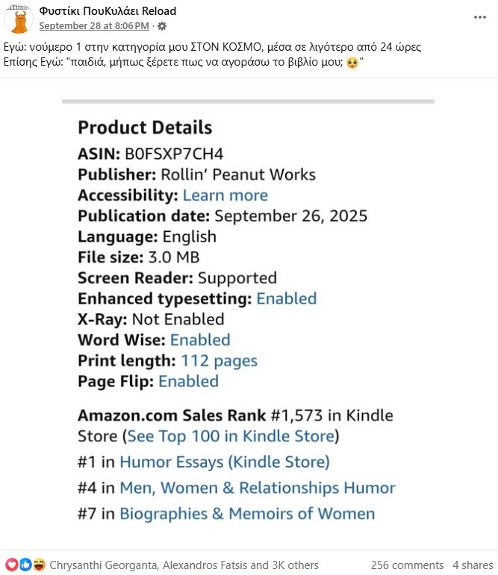The width and height of the screenshot is (498, 575).
Task: View the 256 comments
Action: pos(407,565)
